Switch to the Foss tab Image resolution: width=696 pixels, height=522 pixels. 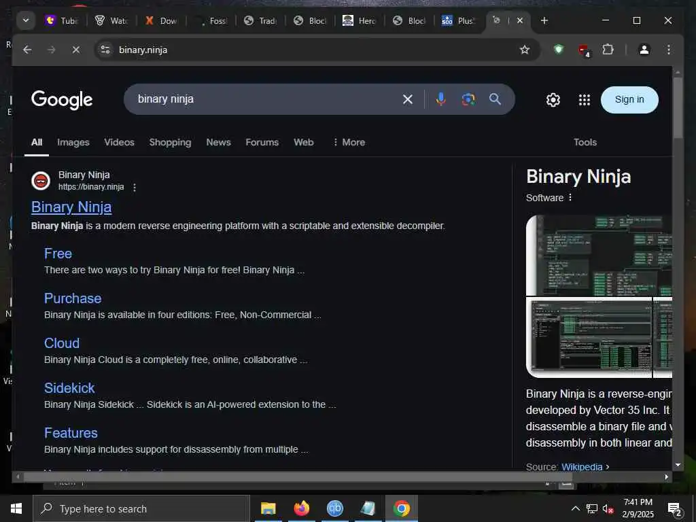pos(211,20)
